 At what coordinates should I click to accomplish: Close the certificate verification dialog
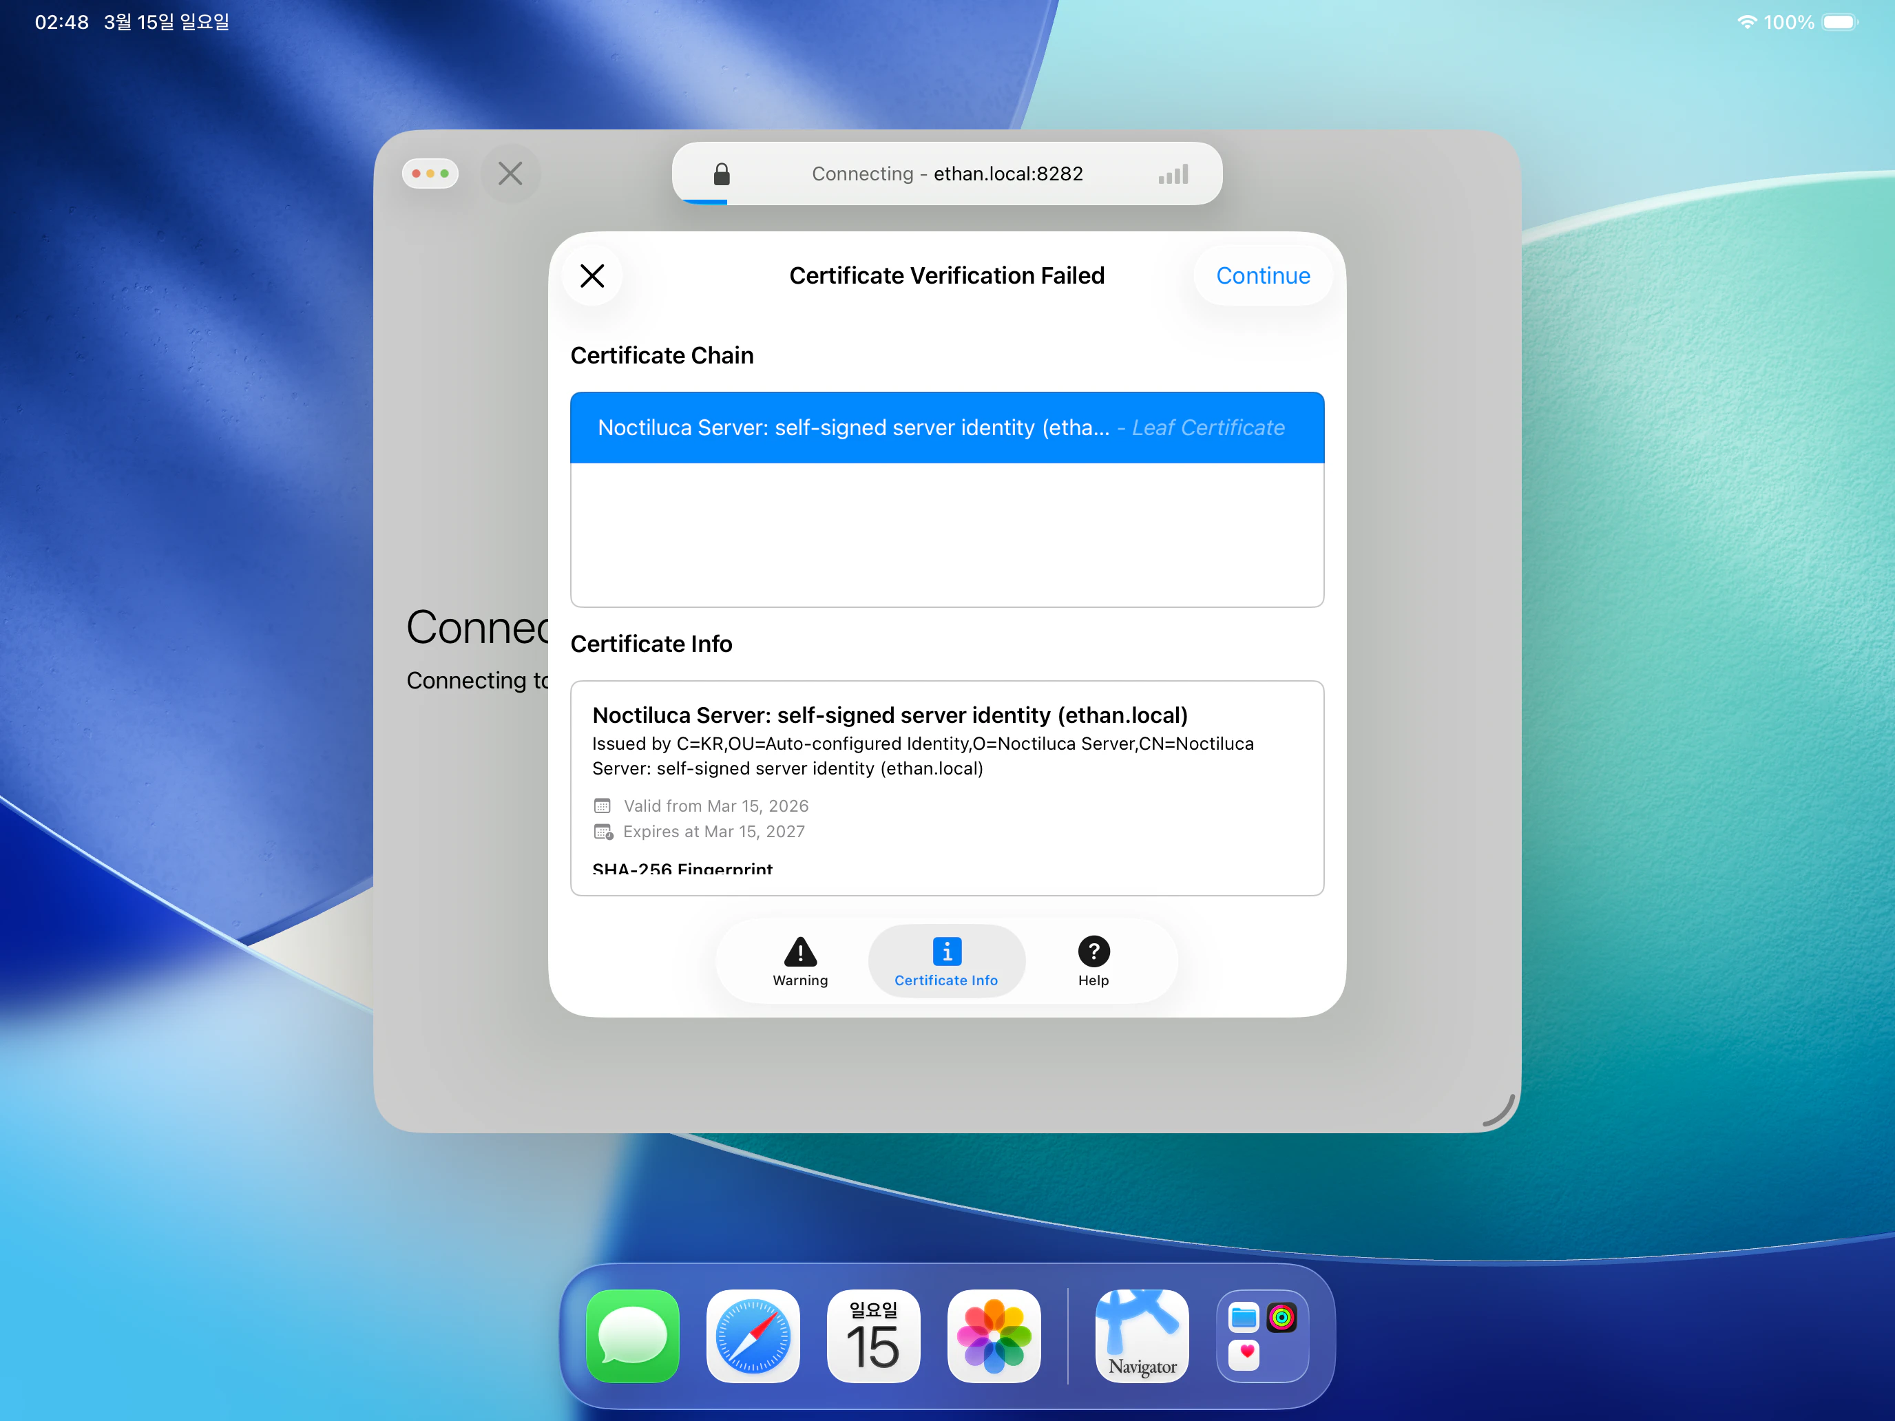coord(592,276)
